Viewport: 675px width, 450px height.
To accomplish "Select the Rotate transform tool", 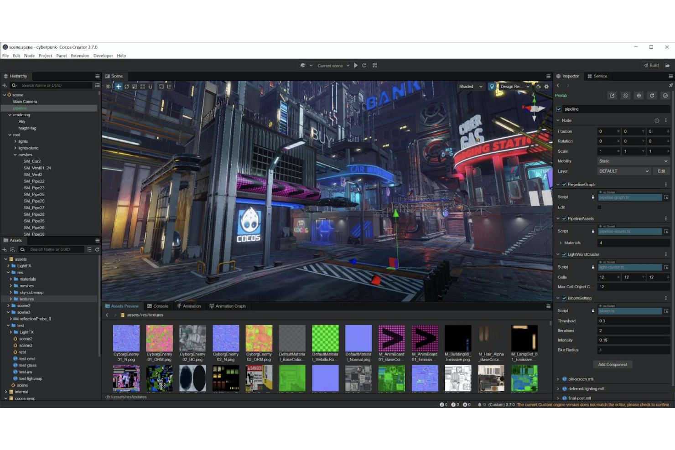I will click(127, 86).
